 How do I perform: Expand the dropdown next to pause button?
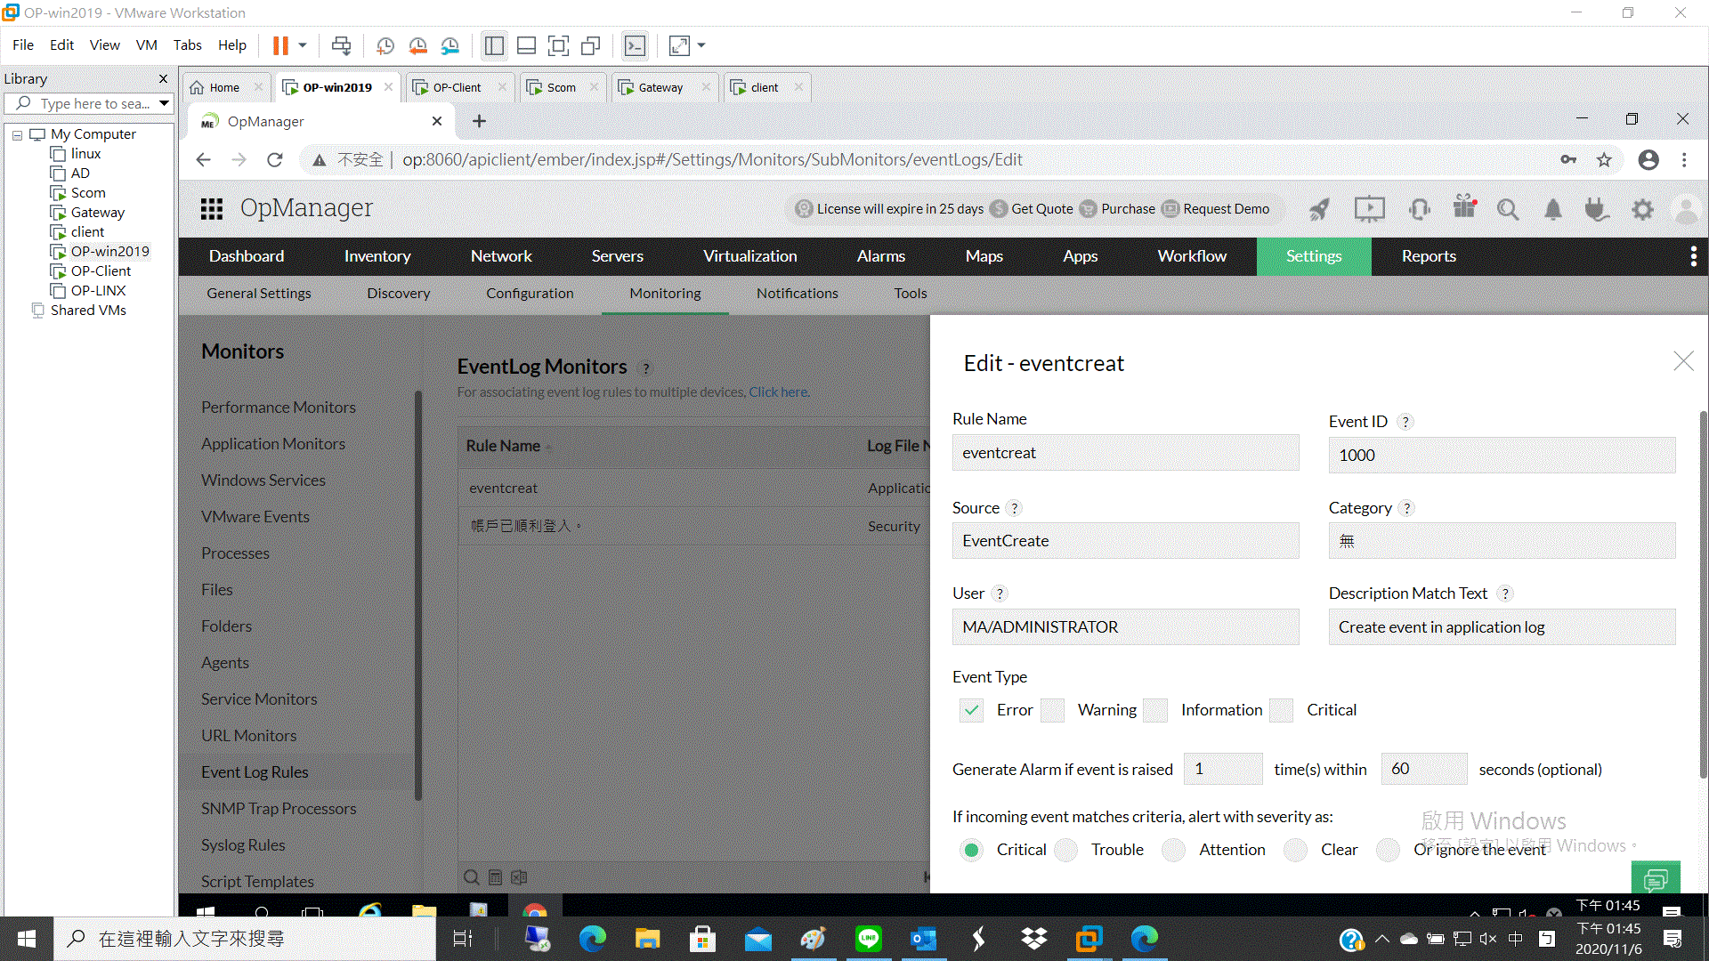click(x=303, y=45)
